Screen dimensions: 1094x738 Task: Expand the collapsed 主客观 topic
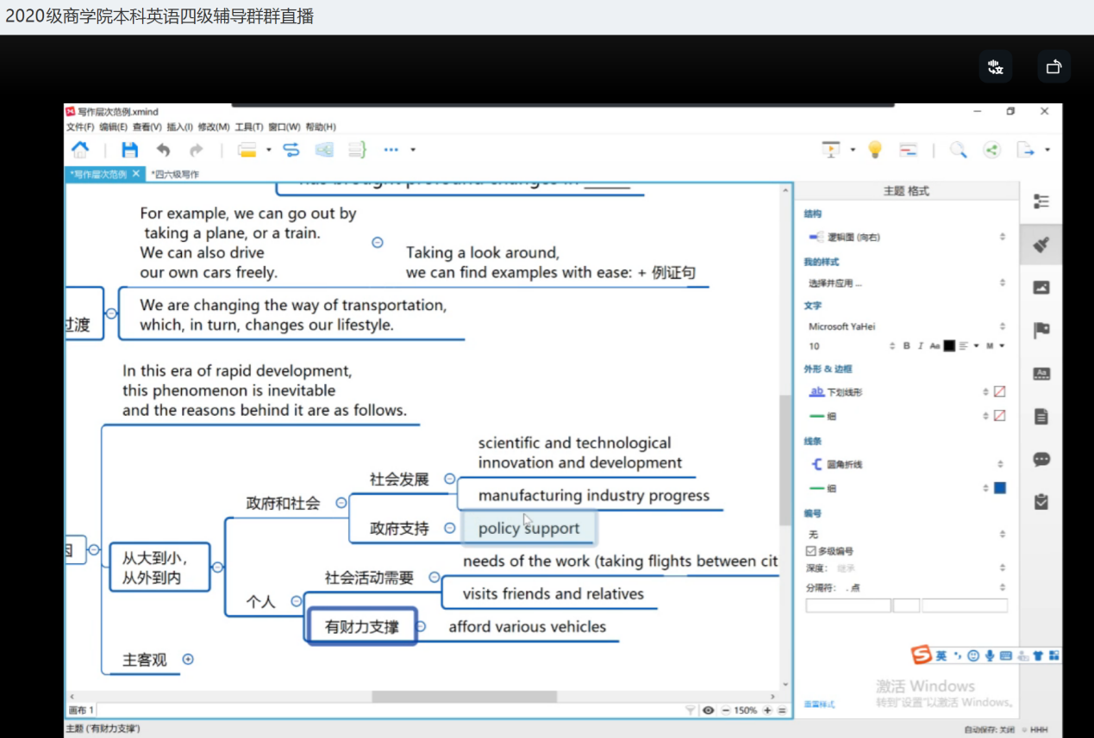click(188, 660)
